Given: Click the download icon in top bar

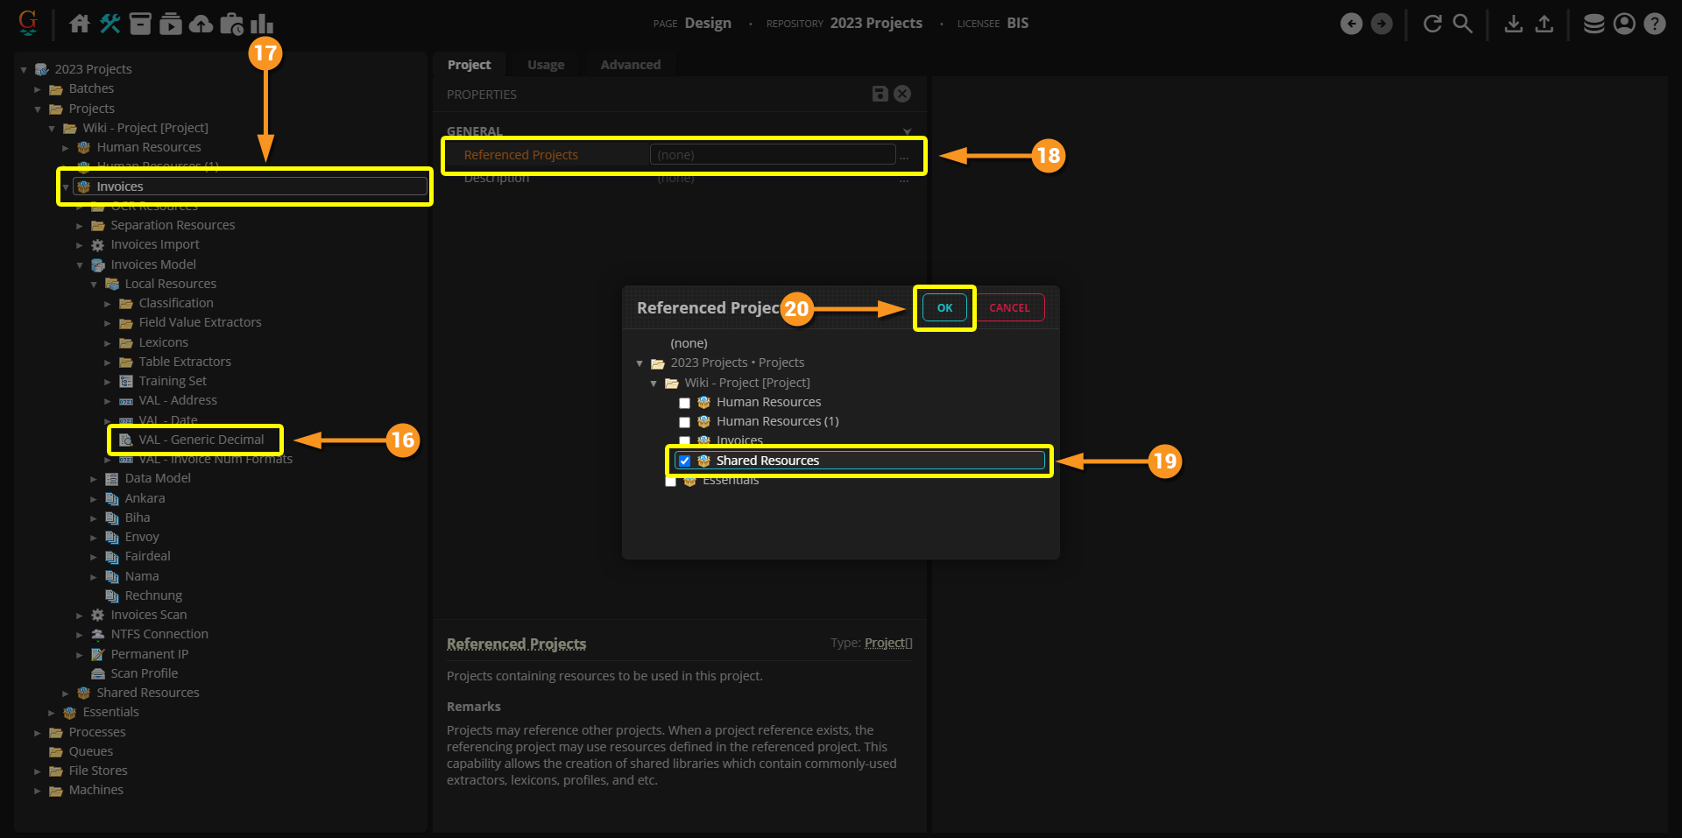Looking at the screenshot, I should (1513, 24).
